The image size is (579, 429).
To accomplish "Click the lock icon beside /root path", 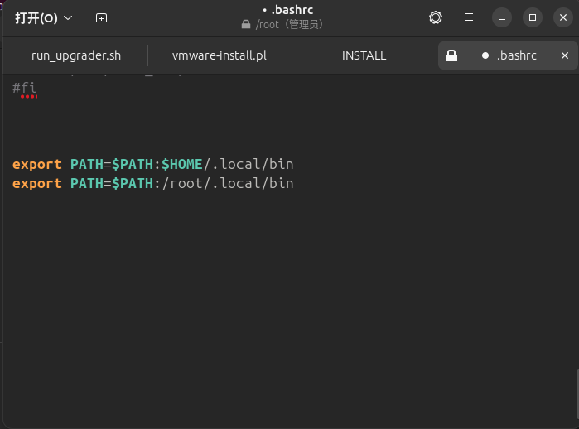I will [x=246, y=24].
